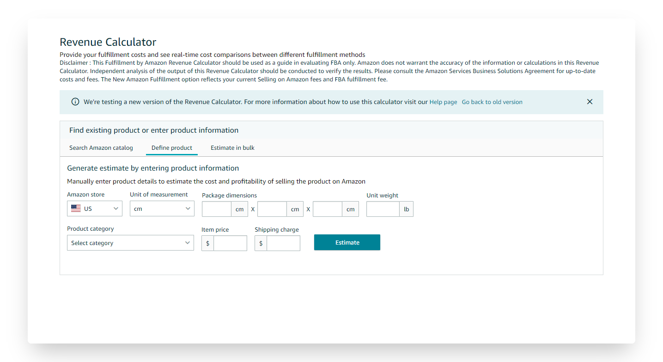Expand the Select category dropdown
Screen dimensions: 663x362
[130, 243]
